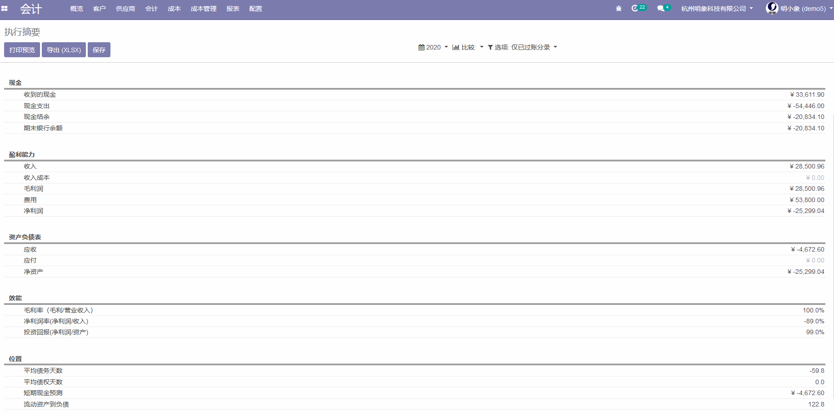Click the debug bug icon
Screen dimensions: 834x416
(x=619, y=9)
